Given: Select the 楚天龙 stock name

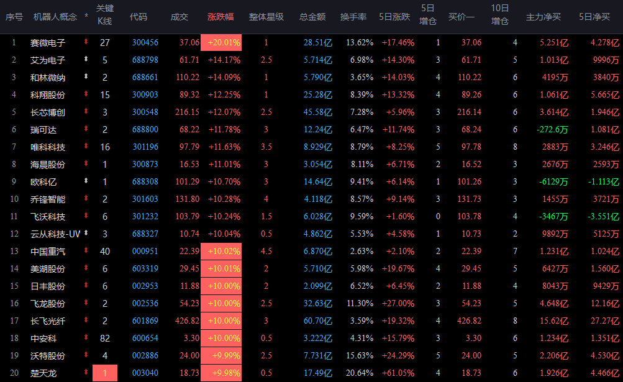Looking at the screenshot, I should point(43,373).
